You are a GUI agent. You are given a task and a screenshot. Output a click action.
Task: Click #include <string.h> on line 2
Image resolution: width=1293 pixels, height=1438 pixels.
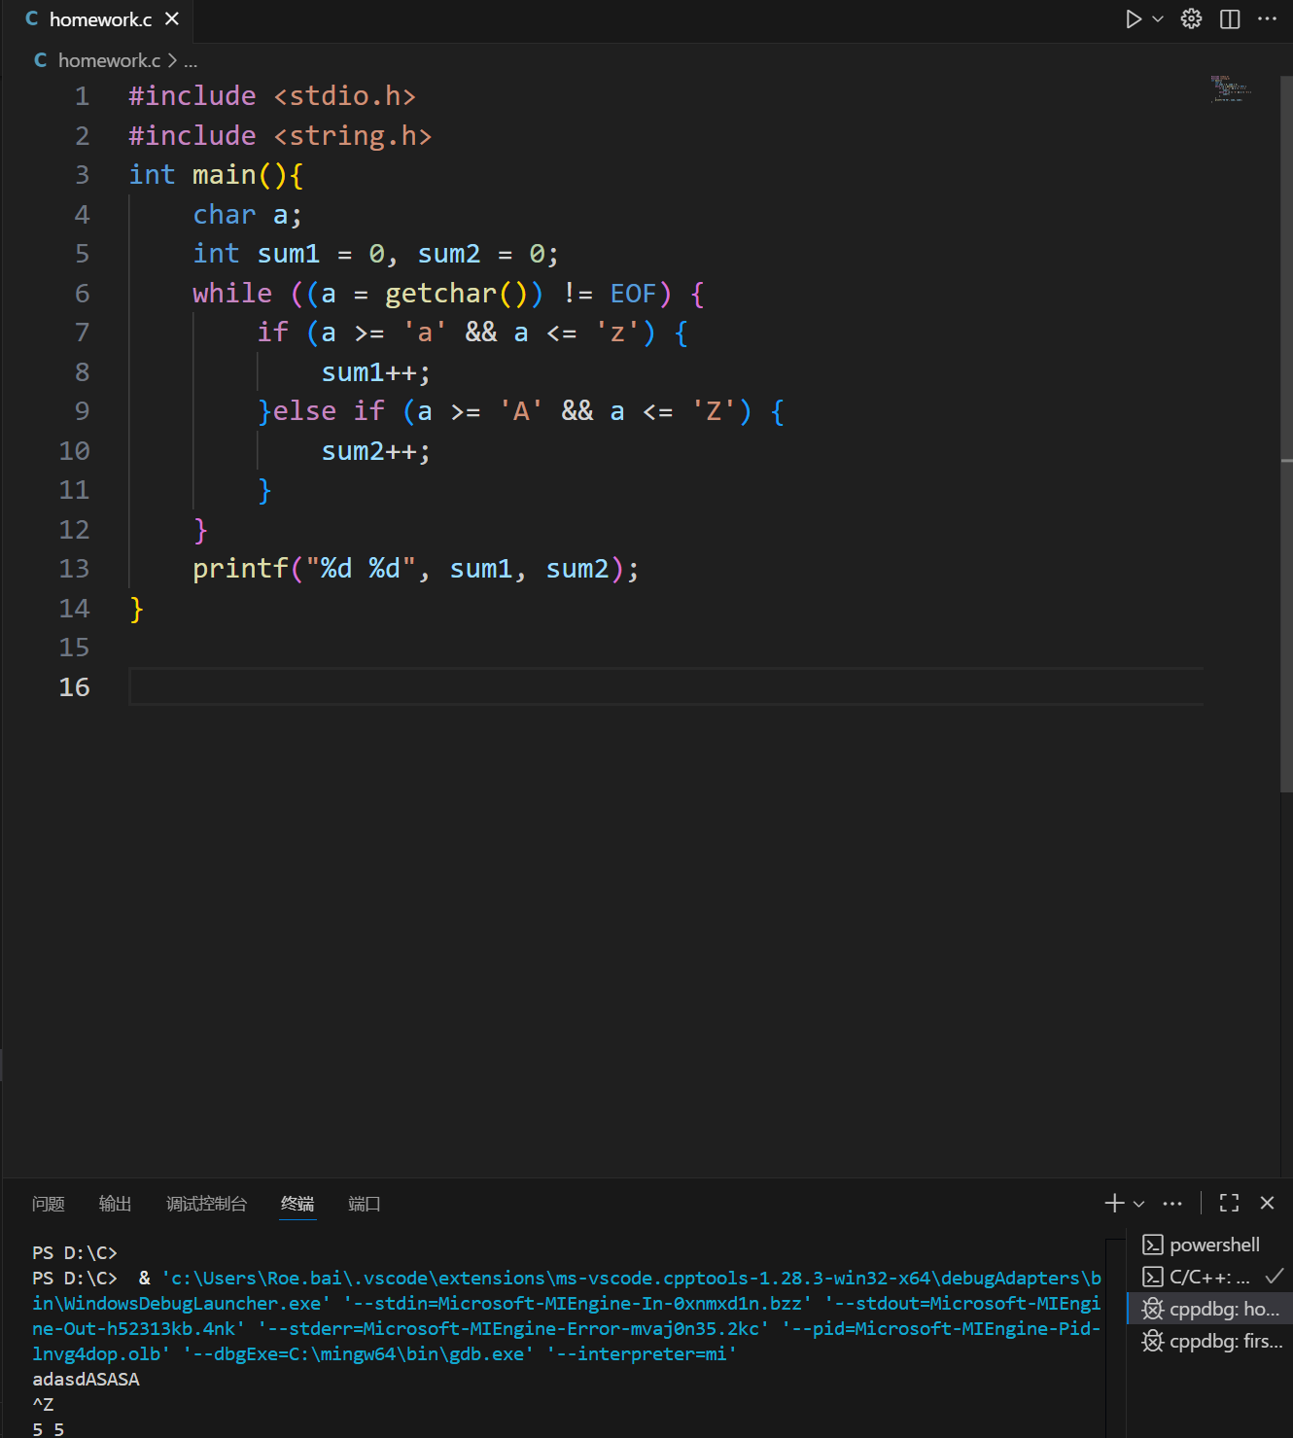[x=280, y=136]
